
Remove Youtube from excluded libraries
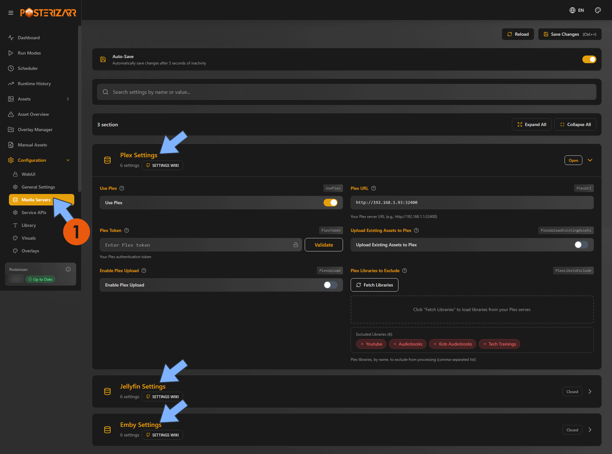pos(362,344)
